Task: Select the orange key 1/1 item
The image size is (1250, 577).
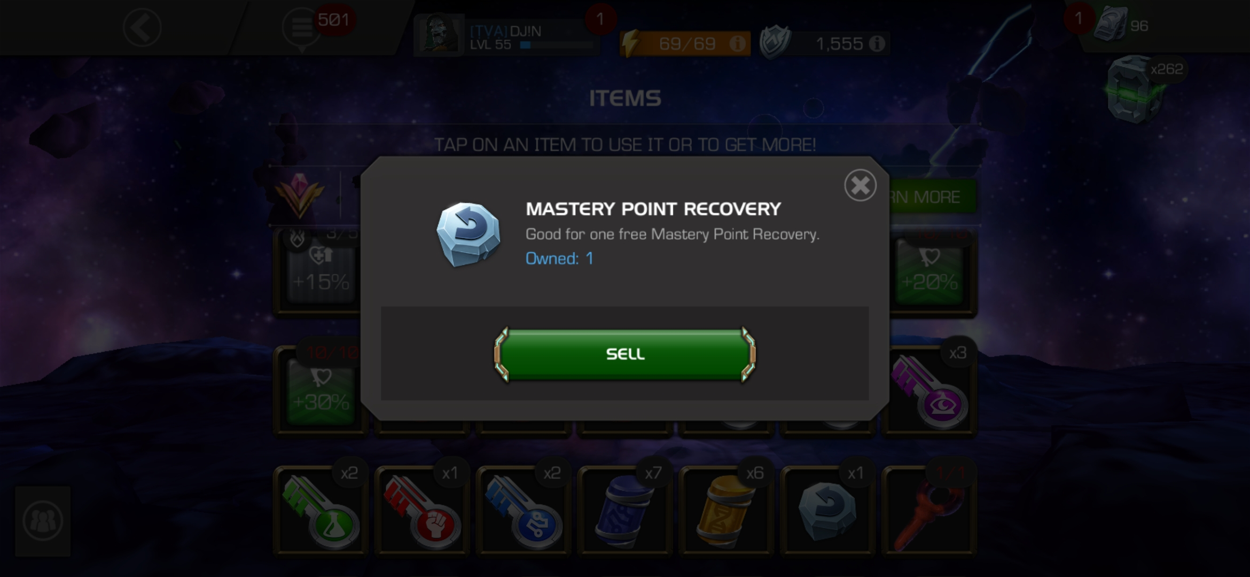Action: pos(929,511)
